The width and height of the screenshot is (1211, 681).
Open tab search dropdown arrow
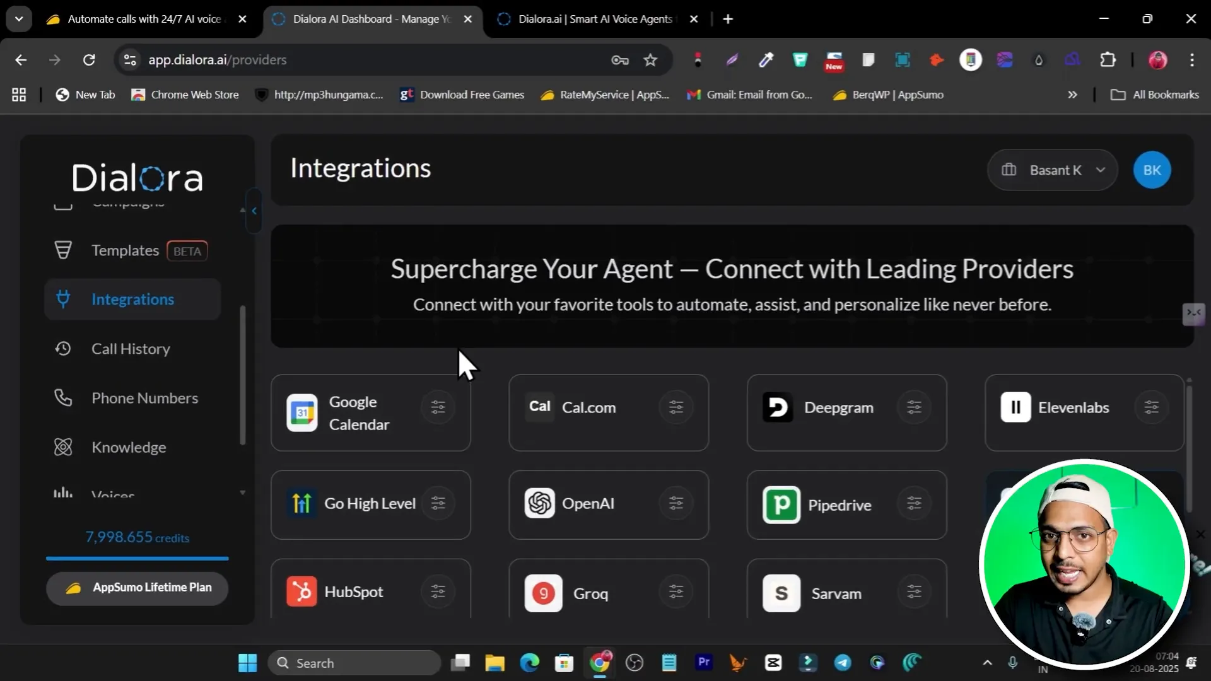[19, 19]
